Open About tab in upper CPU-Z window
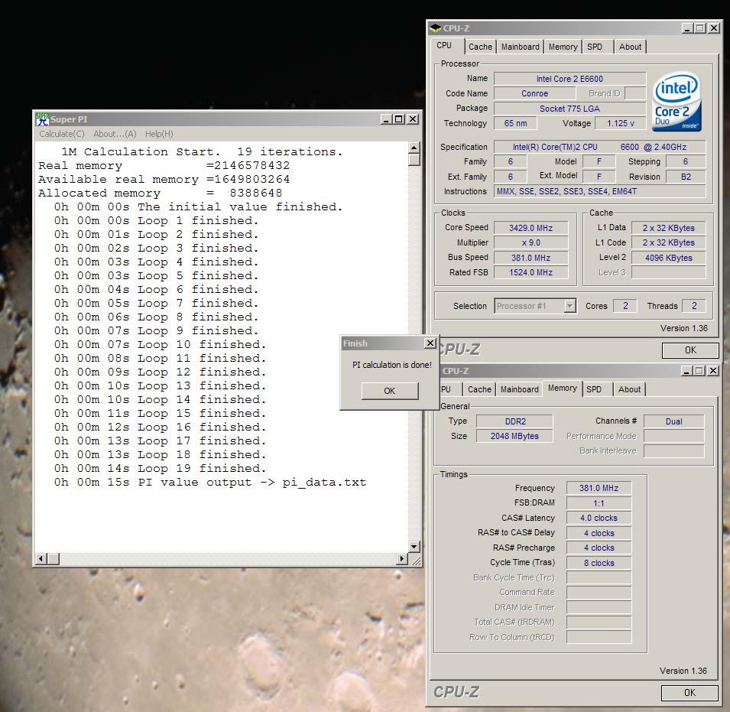 tap(630, 47)
